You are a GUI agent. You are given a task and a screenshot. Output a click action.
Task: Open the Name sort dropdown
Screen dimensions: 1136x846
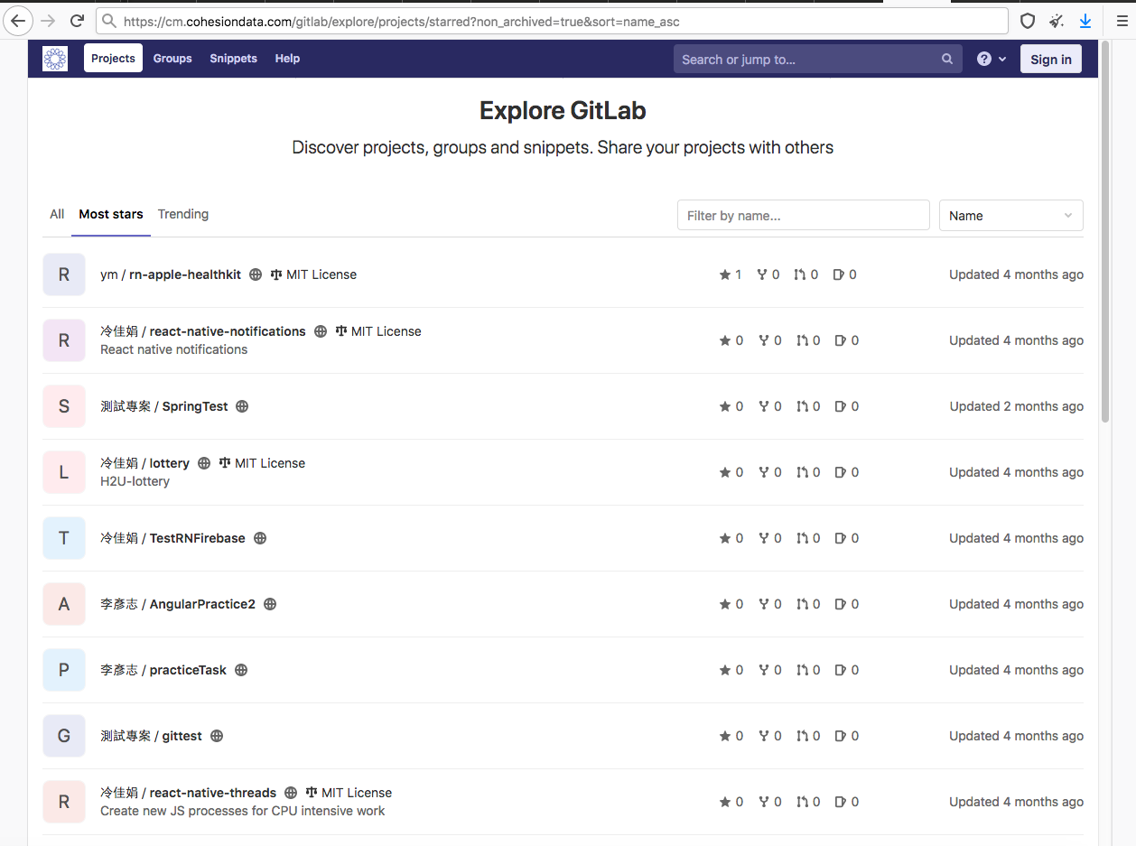pyautogui.click(x=1010, y=216)
